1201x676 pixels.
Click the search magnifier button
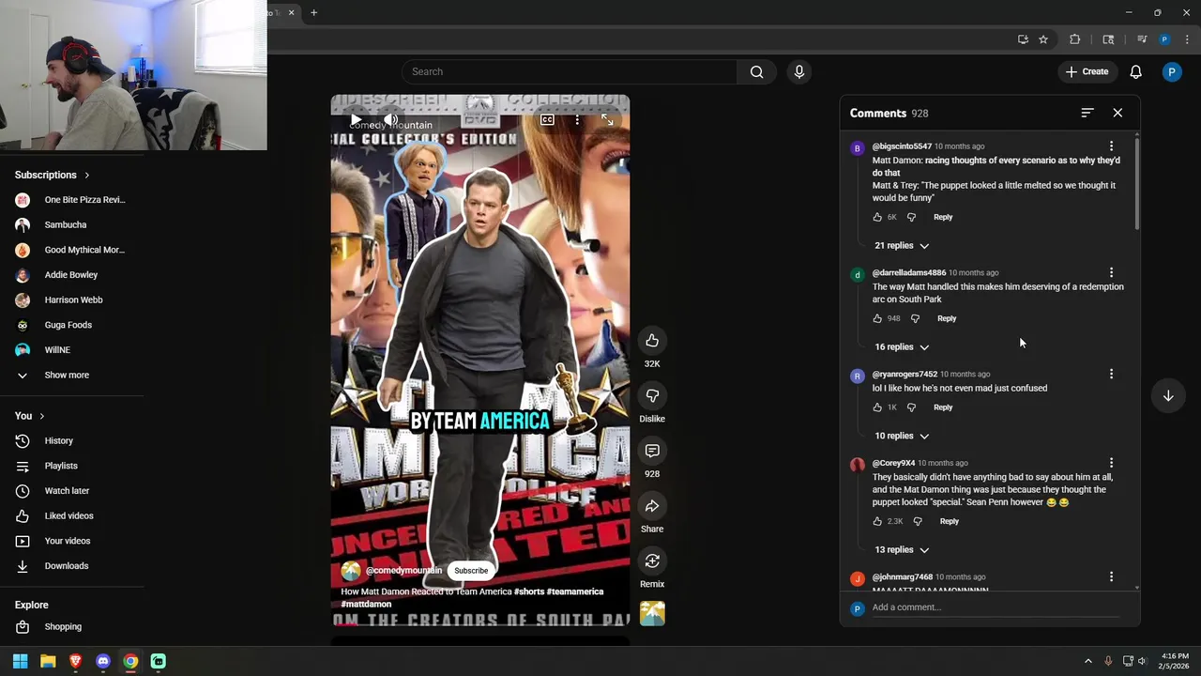pos(756,71)
